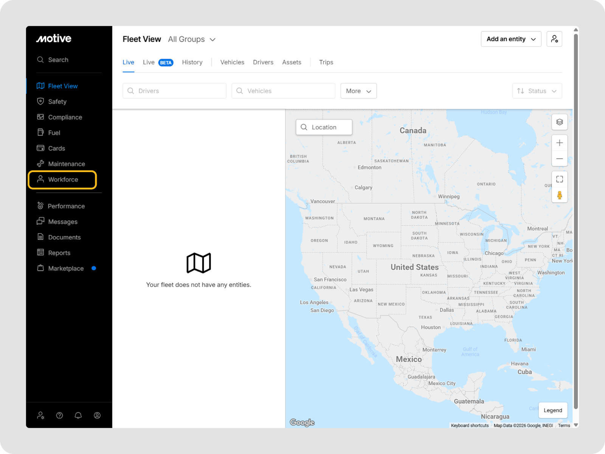Open the sidebar Search
The height and width of the screenshot is (454, 605).
coord(53,60)
